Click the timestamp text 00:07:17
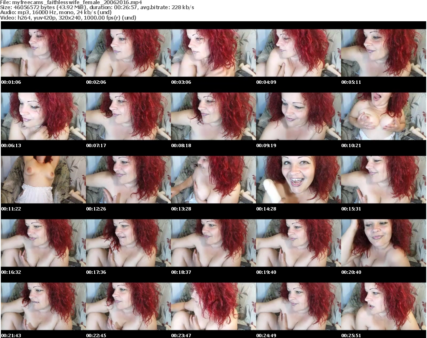Screen dimensions: 427x338 96,145
